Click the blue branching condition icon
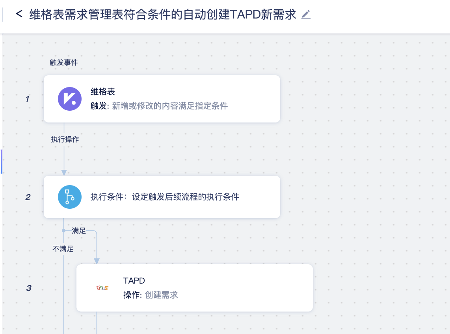The image size is (450, 334). click(x=70, y=197)
